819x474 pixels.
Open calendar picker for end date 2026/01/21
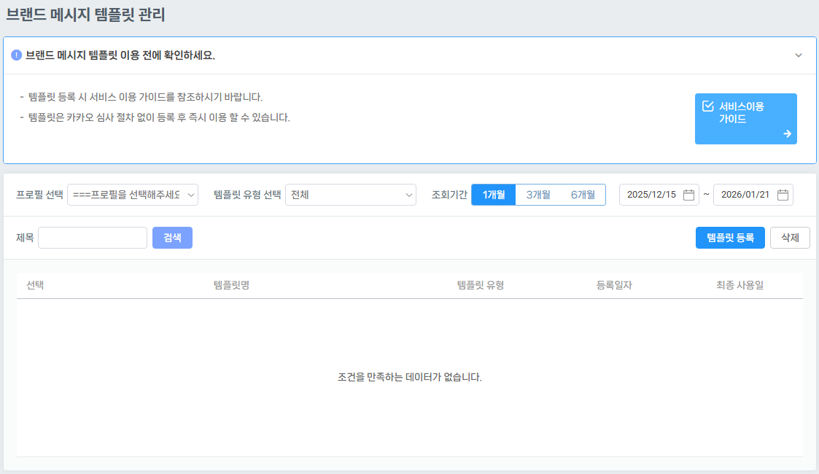click(783, 195)
